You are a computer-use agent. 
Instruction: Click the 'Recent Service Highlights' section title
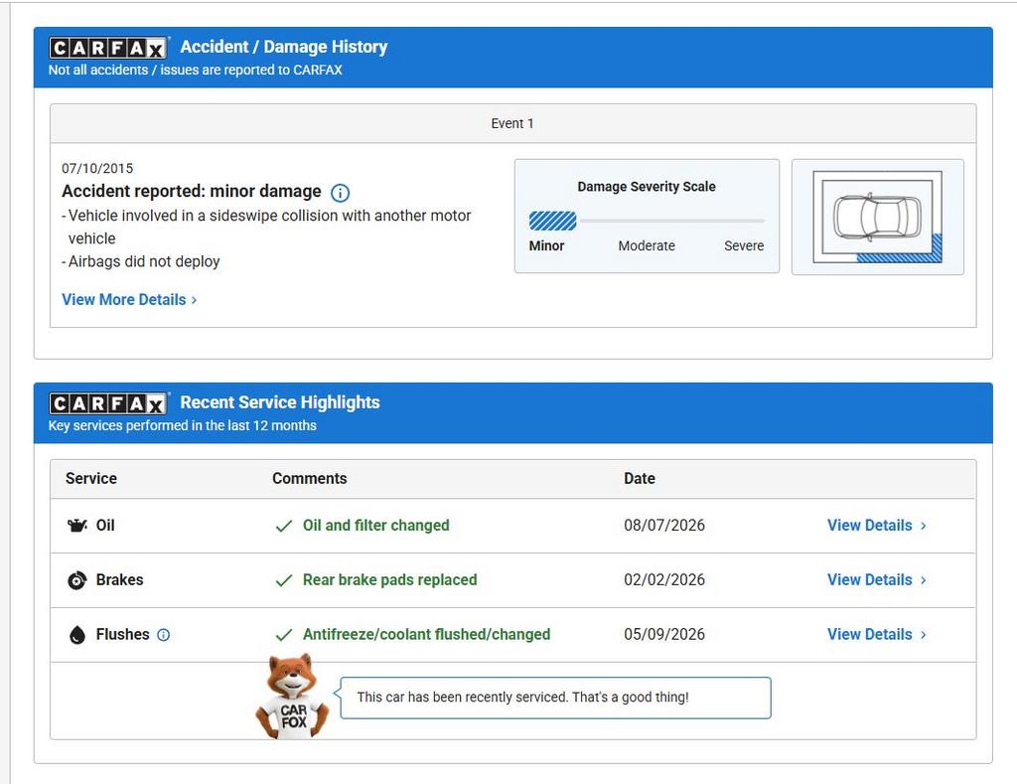pos(280,402)
